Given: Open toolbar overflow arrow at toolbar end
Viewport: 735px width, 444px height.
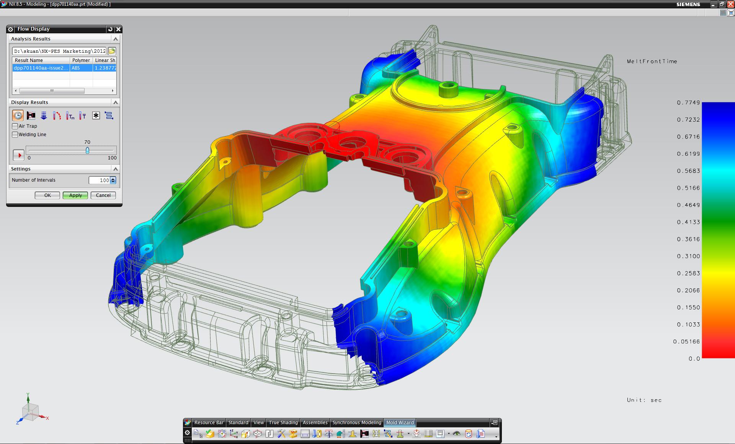Looking at the screenshot, I should coord(496,437).
